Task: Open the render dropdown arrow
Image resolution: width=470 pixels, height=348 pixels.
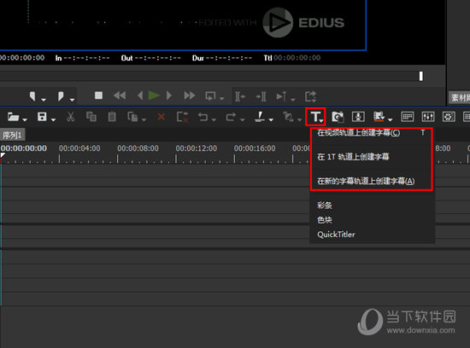Action: [x=390, y=119]
